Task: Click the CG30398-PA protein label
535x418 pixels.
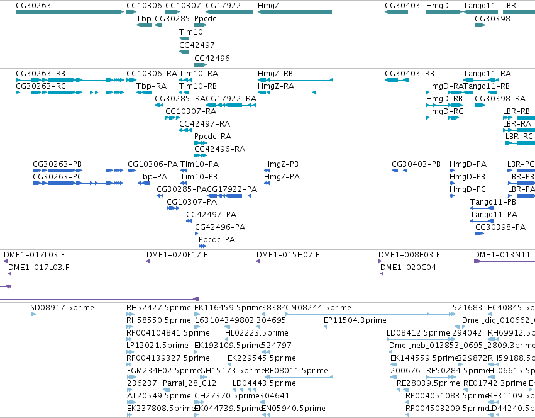Action: 500,227
